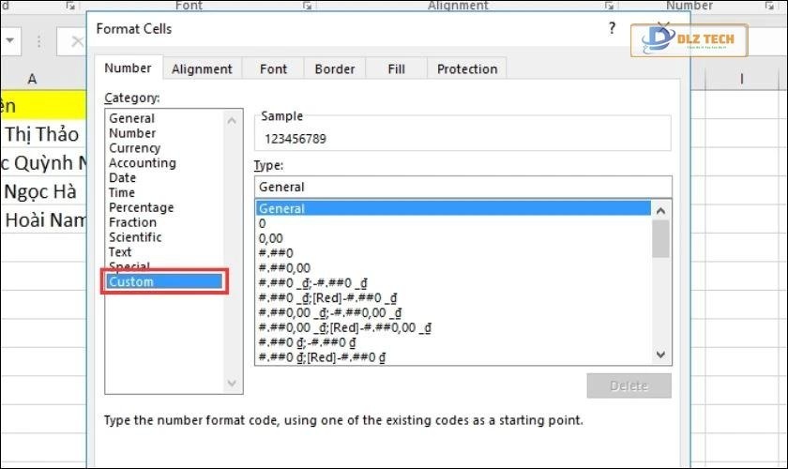Open the Protection tab
Screen dimensions: 788x469
(467, 68)
